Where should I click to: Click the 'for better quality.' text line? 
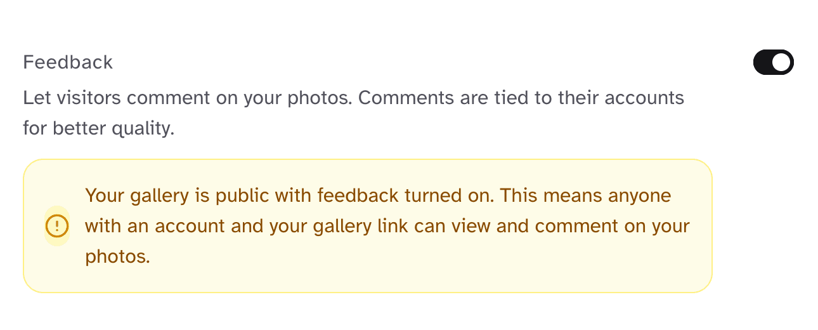point(98,129)
